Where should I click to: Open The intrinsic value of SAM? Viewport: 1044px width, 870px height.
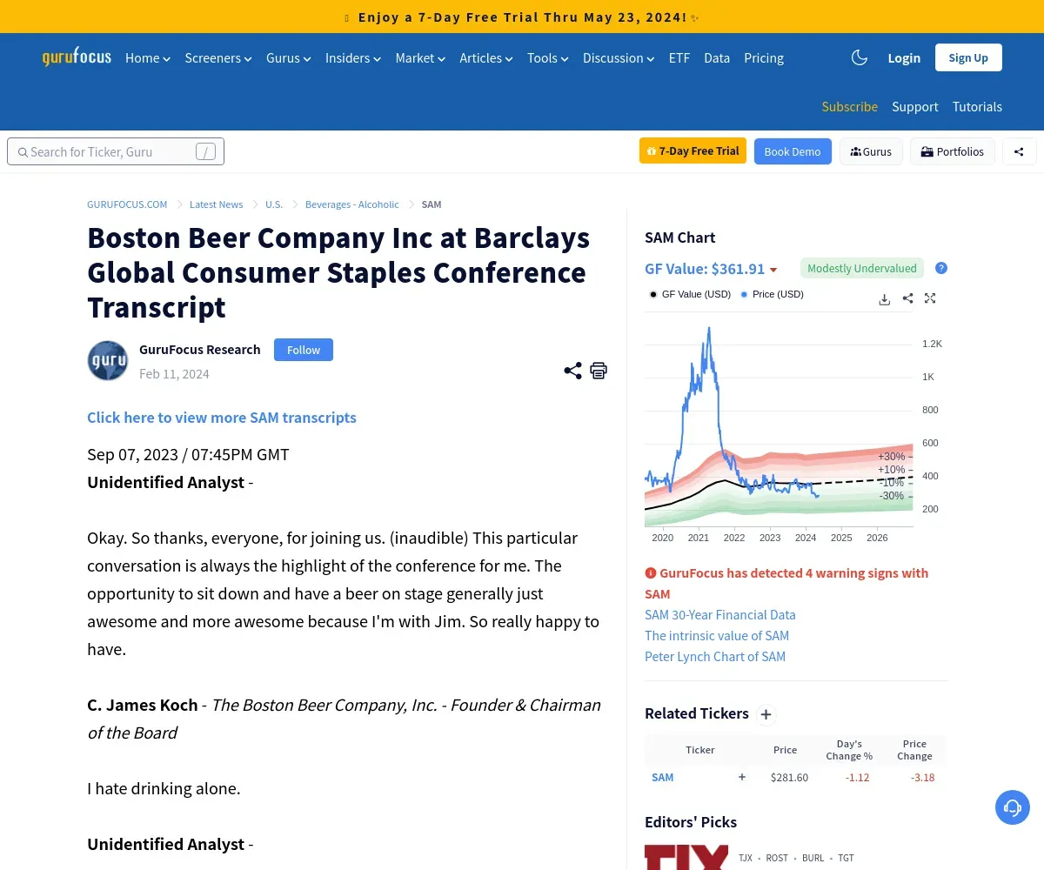click(717, 635)
